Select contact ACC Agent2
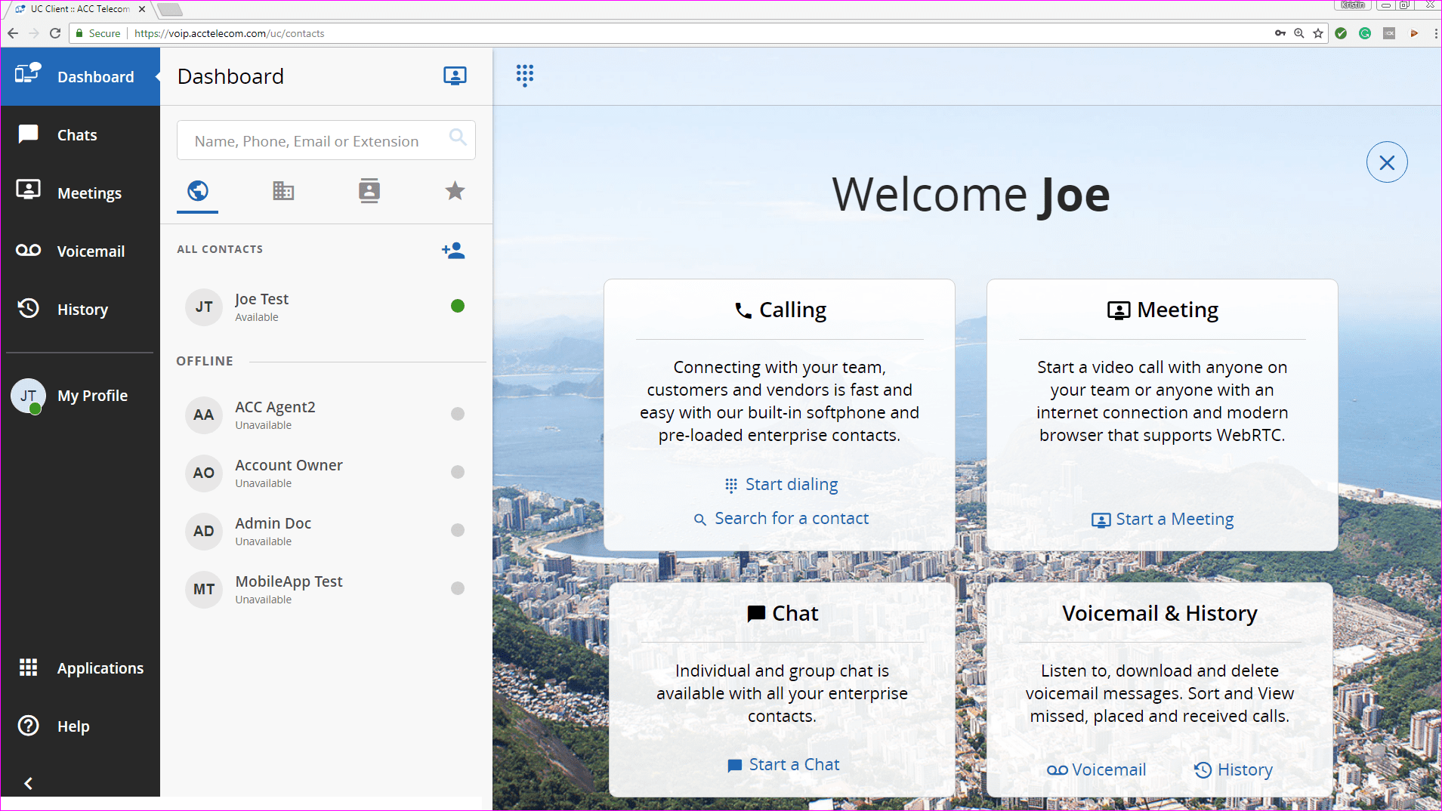1442x811 pixels. click(326, 415)
